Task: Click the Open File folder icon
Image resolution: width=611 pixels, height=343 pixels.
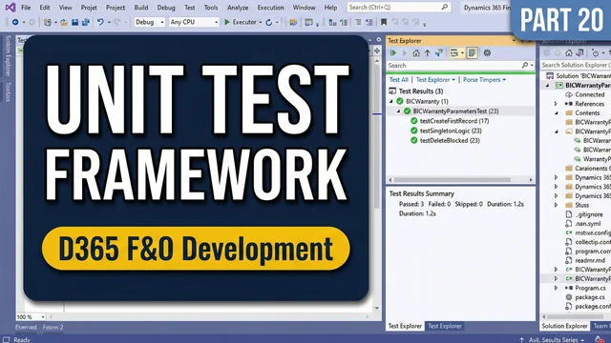Action: tap(64, 23)
